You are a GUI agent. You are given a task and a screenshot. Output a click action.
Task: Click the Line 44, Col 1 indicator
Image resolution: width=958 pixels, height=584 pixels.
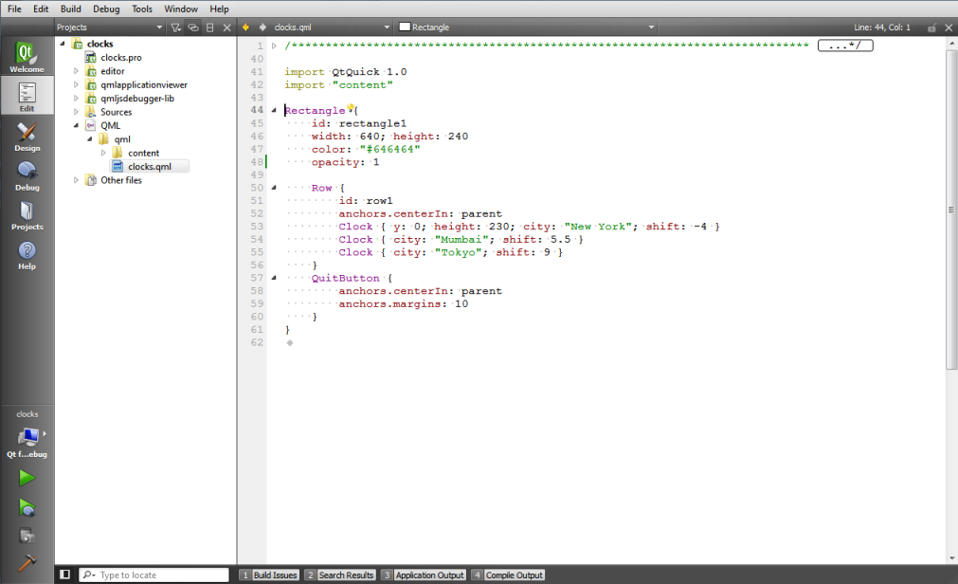coord(881,27)
